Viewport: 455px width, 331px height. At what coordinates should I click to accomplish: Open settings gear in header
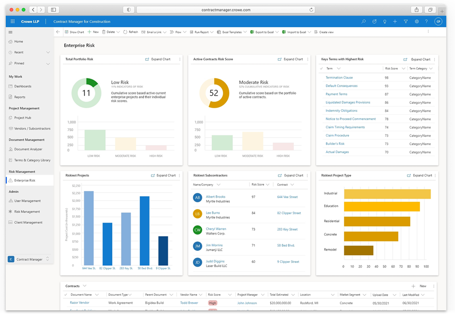(x=417, y=22)
